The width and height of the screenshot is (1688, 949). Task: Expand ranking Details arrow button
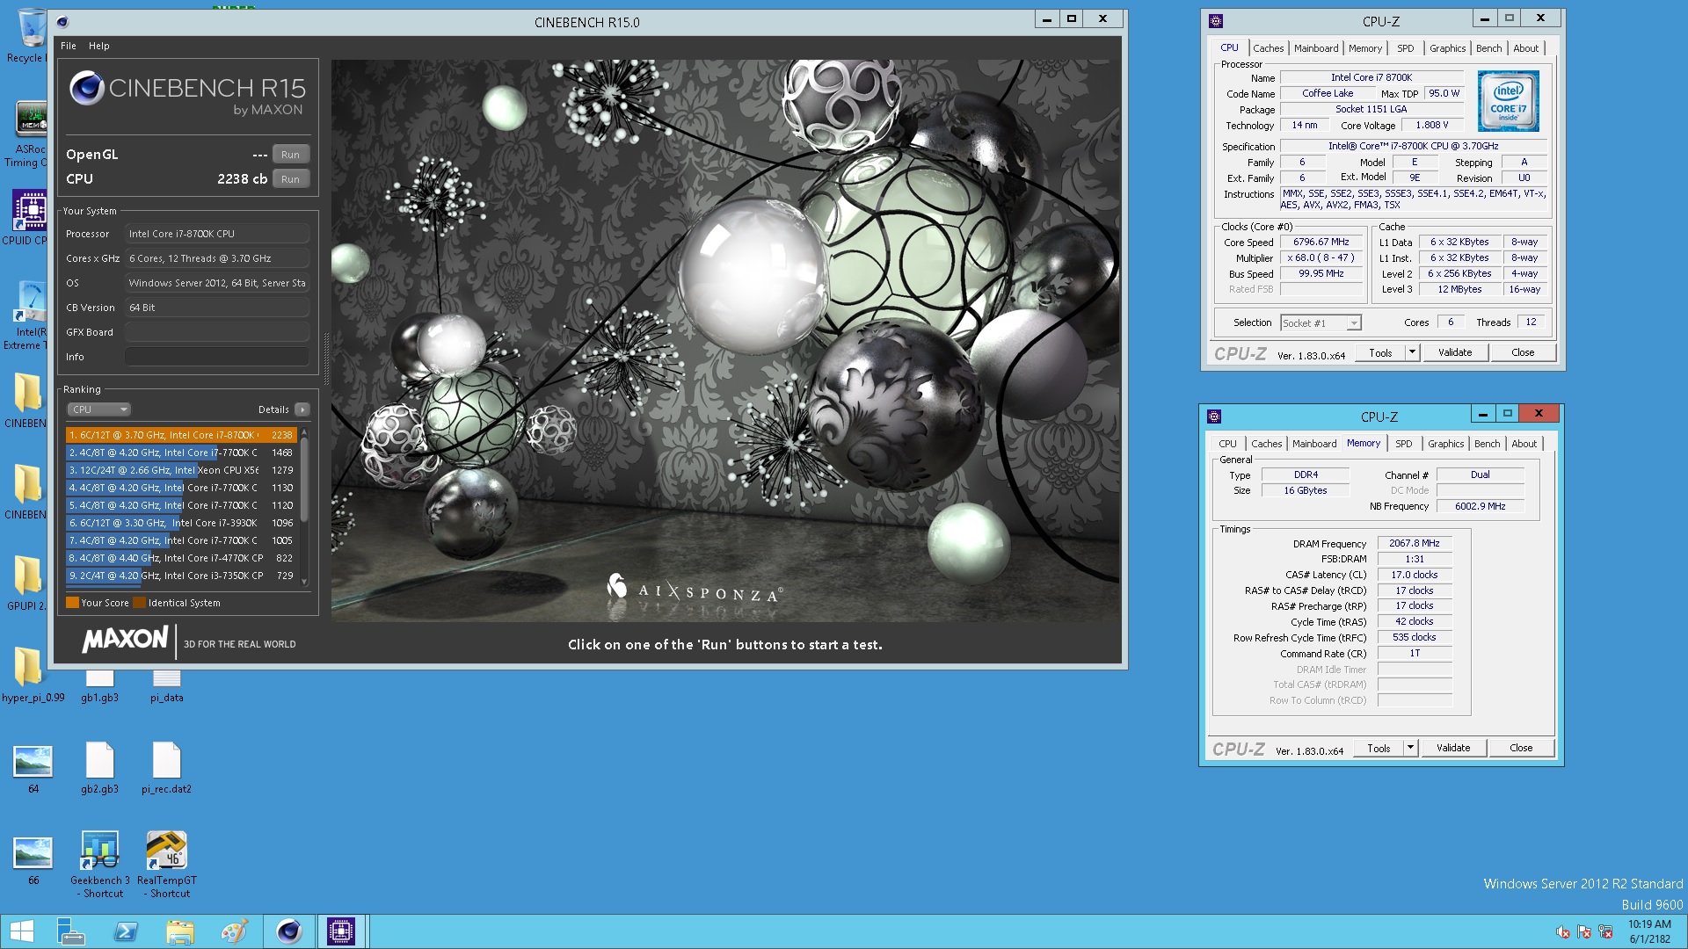[x=302, y=409]
